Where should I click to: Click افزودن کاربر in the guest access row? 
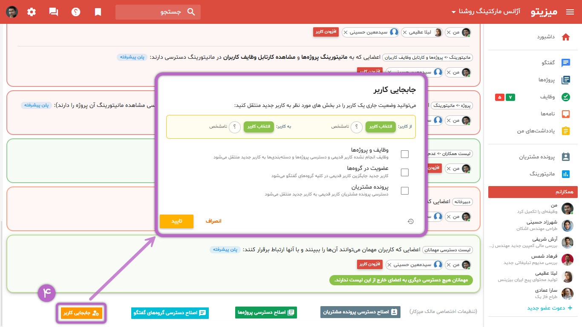(370, 264)
